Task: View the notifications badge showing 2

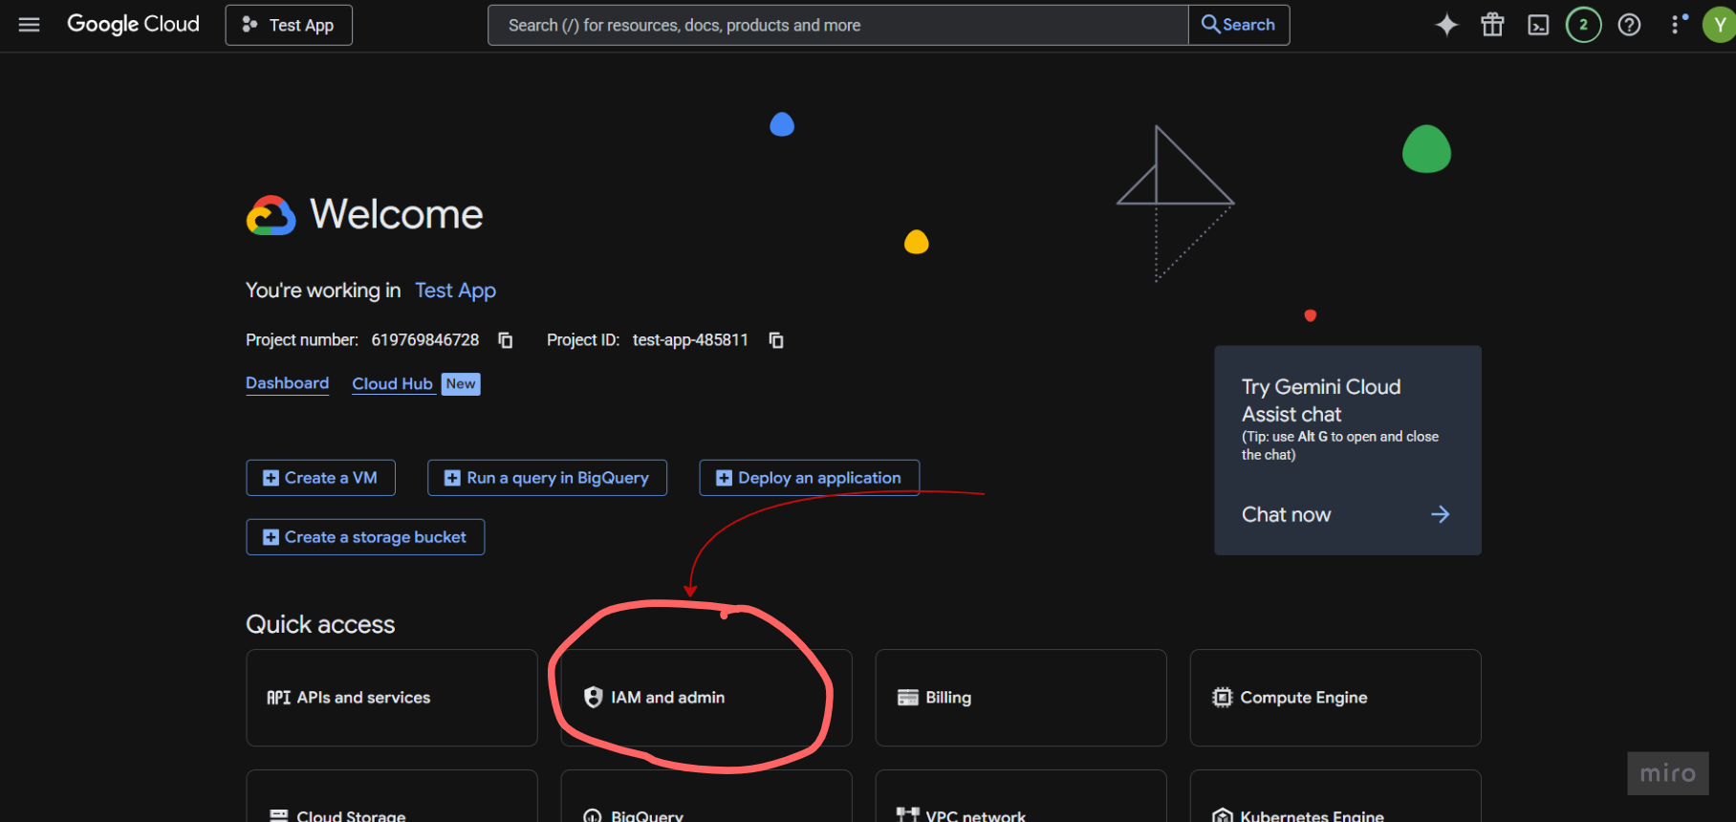Action: tap(1584, 25)
